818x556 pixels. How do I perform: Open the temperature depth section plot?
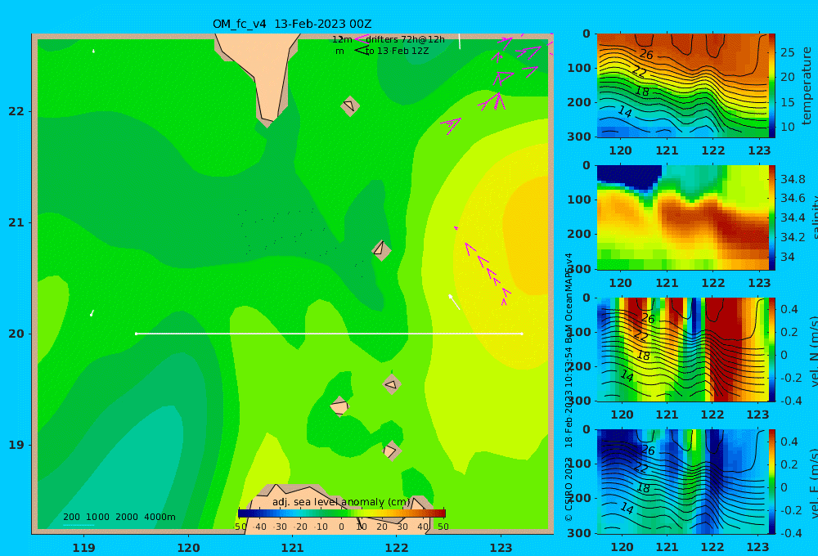(x=682, y=86)
